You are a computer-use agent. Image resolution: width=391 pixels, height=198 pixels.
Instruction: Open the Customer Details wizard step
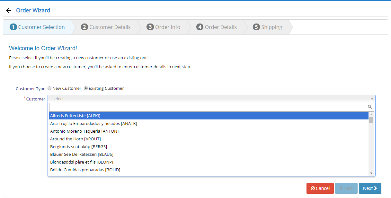pos(110,27)
